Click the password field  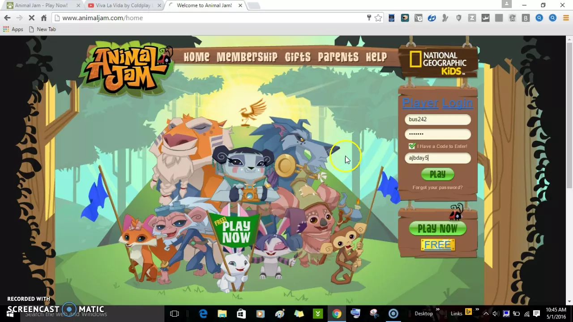438,134
